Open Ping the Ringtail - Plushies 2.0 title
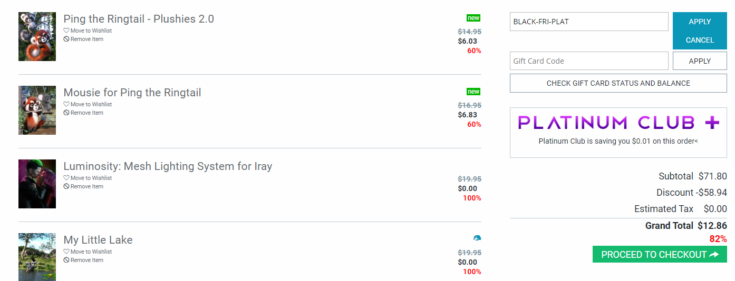The height and width of the screenshot is (281, 735). click(x=139, y=19)
